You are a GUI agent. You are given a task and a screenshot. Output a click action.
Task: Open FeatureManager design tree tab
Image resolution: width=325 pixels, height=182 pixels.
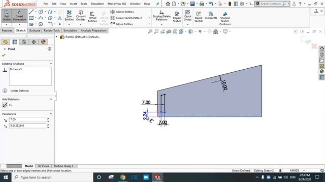coord(6,42)
